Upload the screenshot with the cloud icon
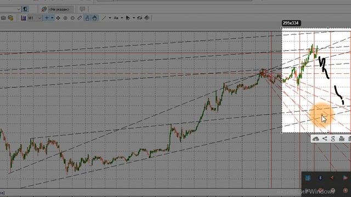This screenshot has height=197, width=351. click(316, 139)
